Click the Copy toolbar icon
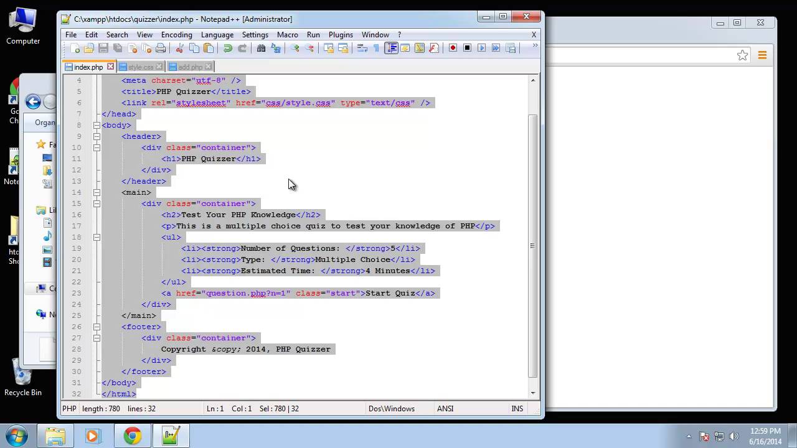Viewport: 797px width, 448px height. (x=194, y=48)
